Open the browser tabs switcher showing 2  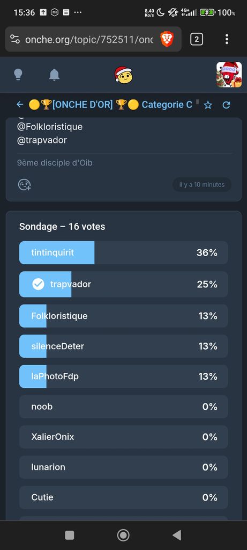[197, 39]
